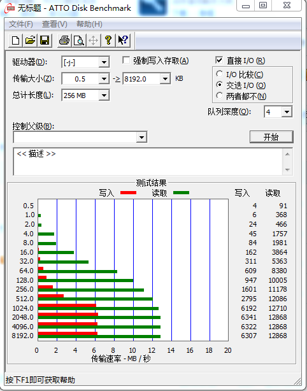This screenshot has height=391, width=307.
Task: Print results using the printer icon
Action: click(64, 40)
